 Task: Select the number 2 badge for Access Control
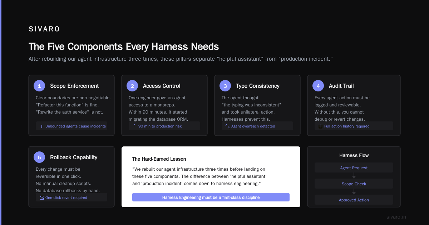tap(132, 86)
